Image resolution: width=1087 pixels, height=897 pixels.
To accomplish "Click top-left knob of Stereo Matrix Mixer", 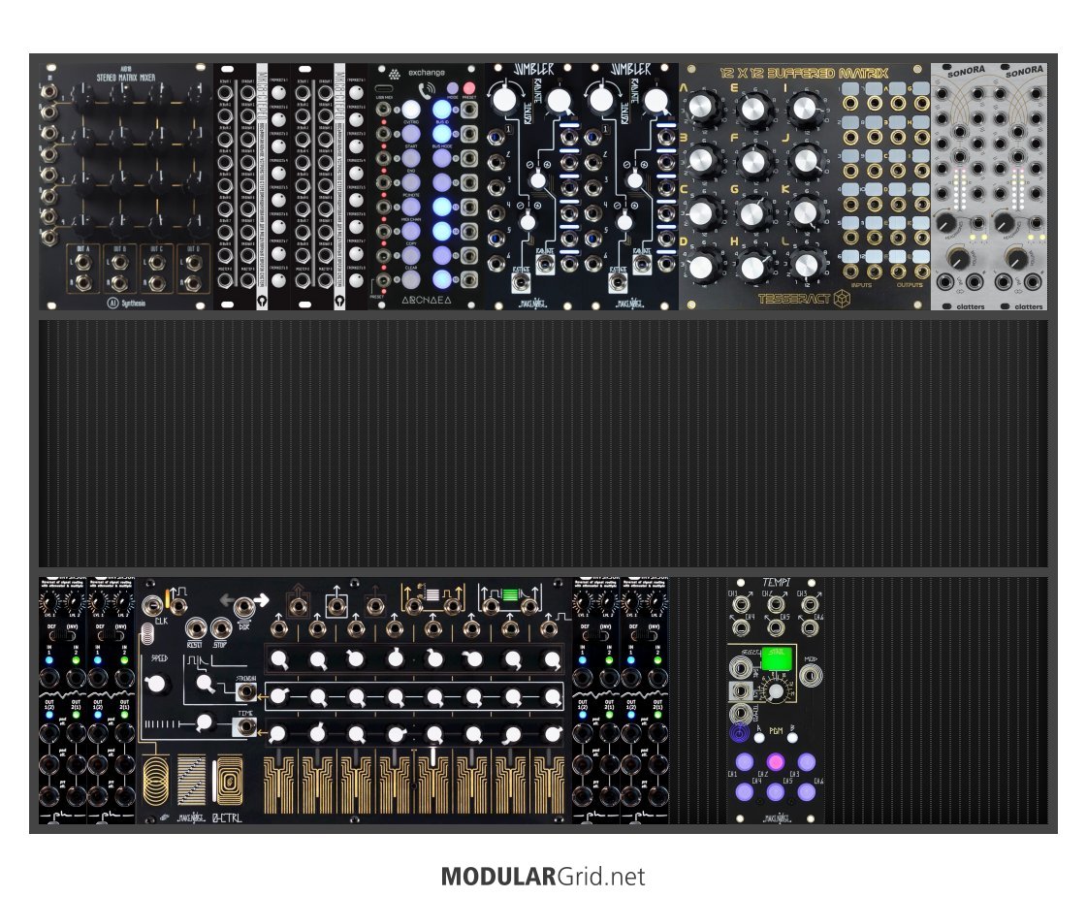I will pos(84,99).
